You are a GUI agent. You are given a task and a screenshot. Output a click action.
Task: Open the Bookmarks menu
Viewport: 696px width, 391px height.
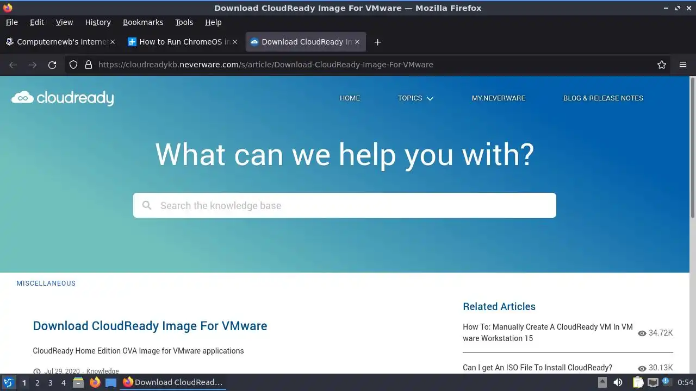click(143, 22)
